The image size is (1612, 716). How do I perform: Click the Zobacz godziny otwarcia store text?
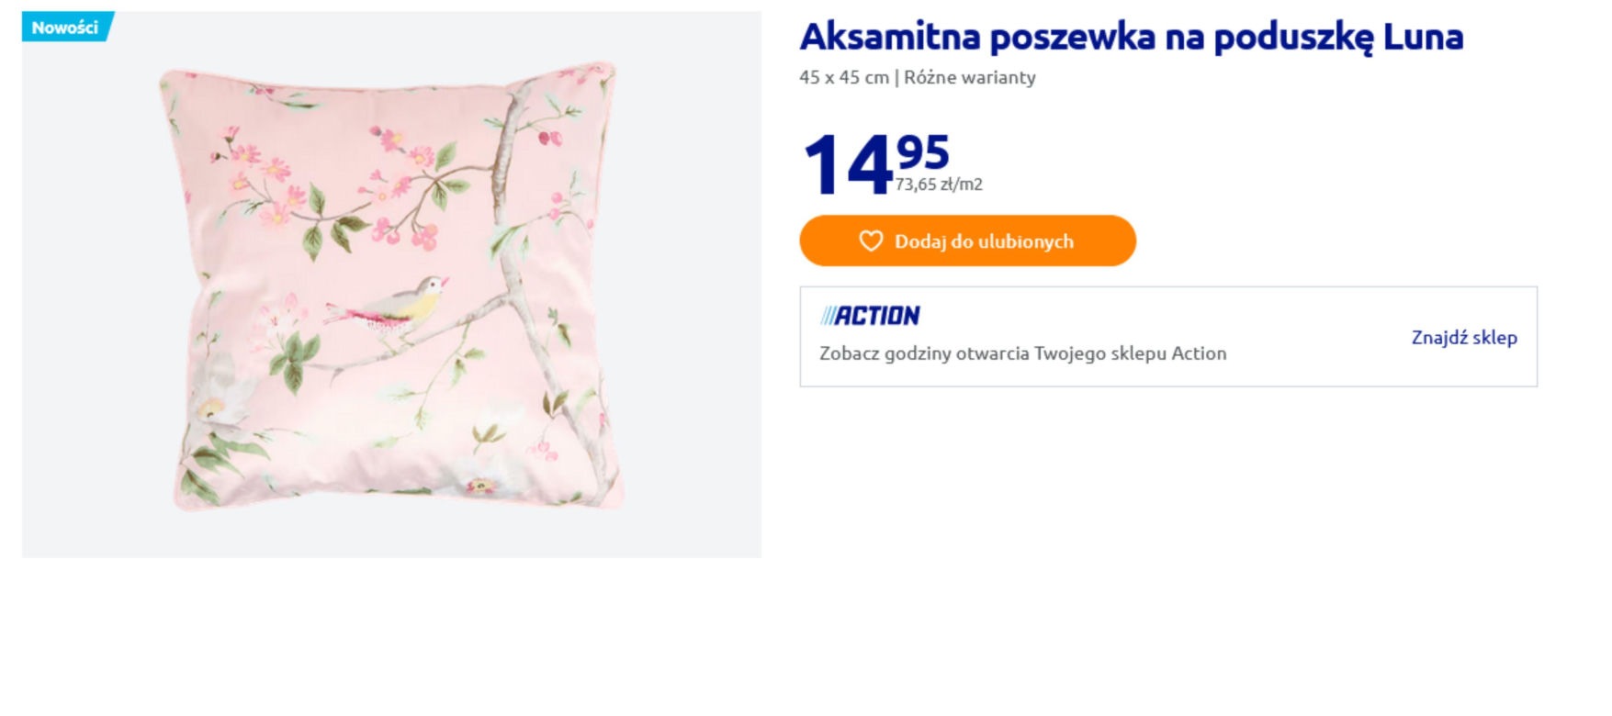(x=1022, y=353)
